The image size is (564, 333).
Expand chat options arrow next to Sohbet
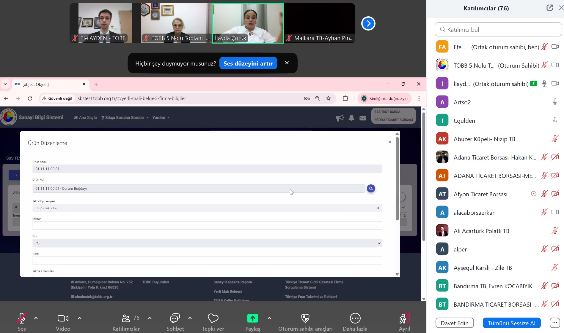[190, 318]
